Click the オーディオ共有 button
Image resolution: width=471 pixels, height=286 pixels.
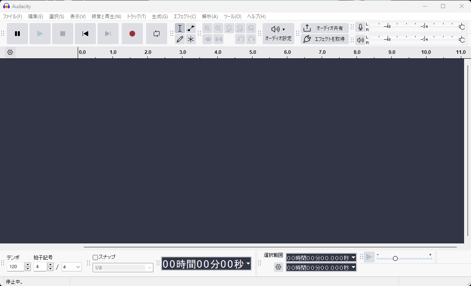[x=325, y=28]
